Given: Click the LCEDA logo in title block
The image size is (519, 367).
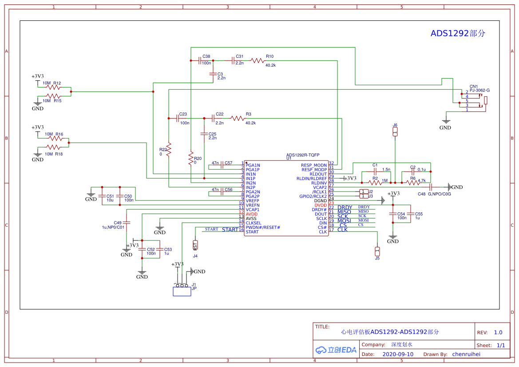Looking at the screenshot, I should click(336, 350).
